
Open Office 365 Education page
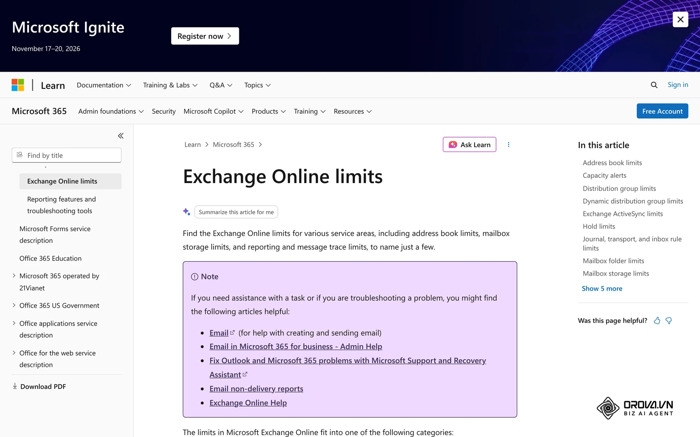pos(50,258)
